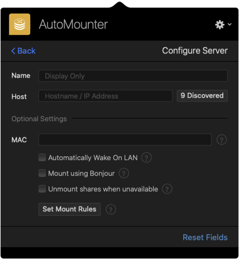Click the Optional Settings section label
The image size is (239, 259).
coord(39,119)
